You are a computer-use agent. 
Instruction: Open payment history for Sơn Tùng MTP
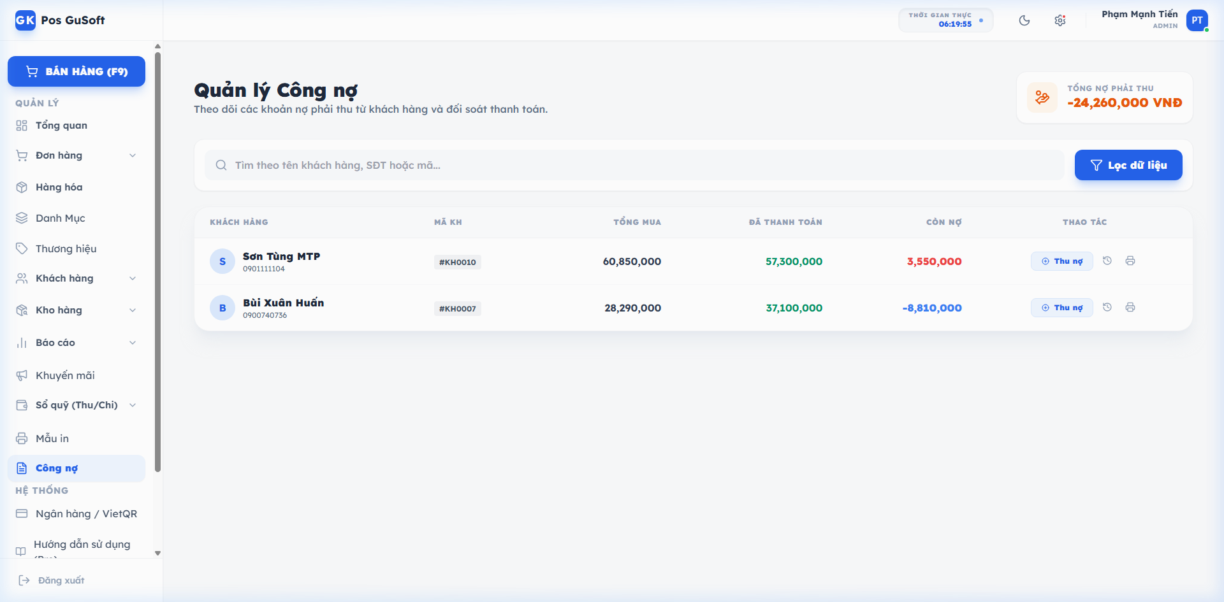1107,261
